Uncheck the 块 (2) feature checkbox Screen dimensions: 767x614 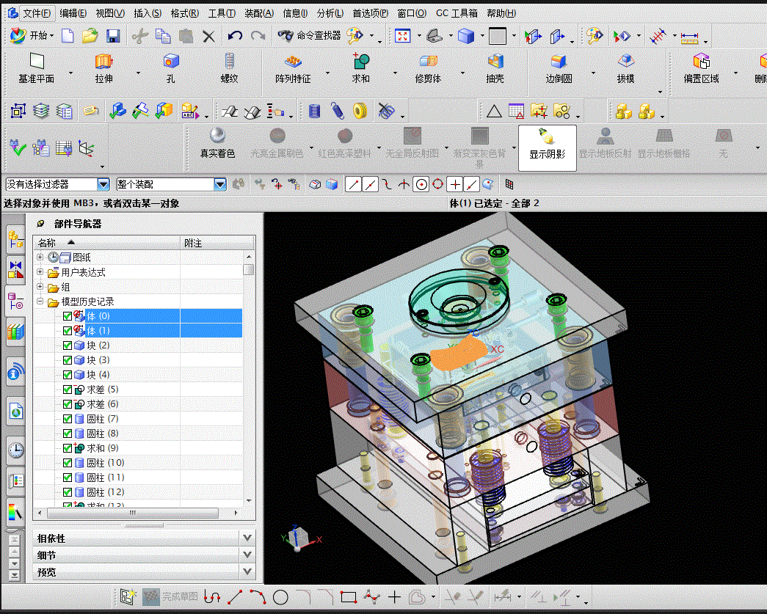(68, 346)
